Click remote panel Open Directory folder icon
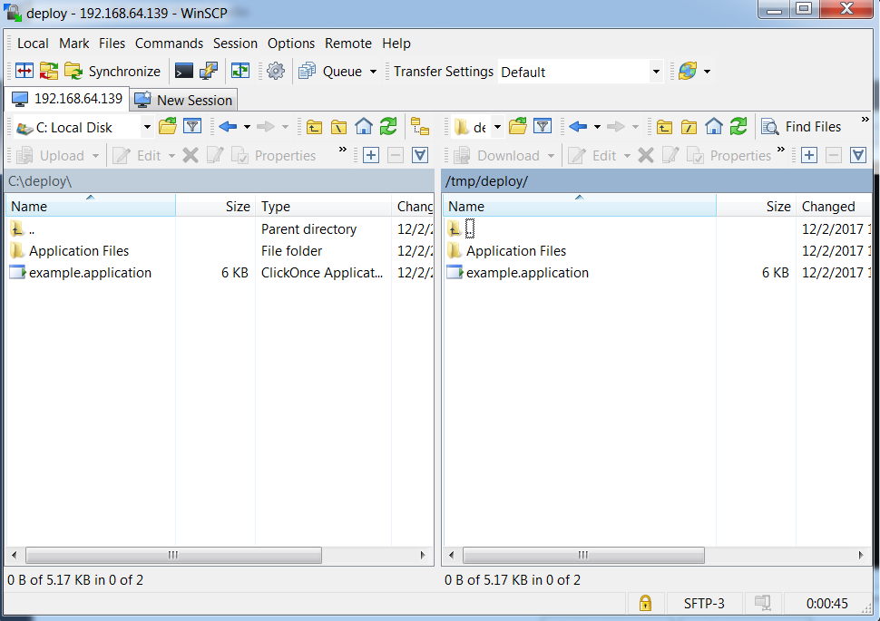Viewport: 880px width, 621px height. point(517,126)
